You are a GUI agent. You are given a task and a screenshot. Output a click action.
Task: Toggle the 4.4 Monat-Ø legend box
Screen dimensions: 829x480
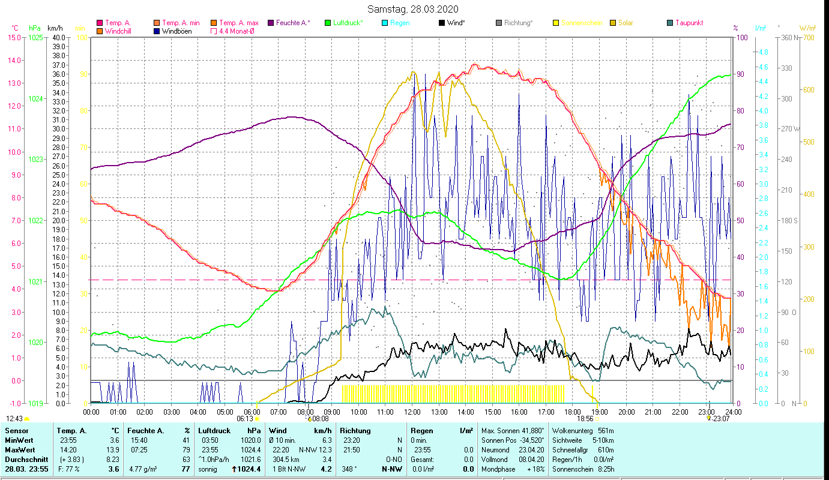tap(214, 31)
